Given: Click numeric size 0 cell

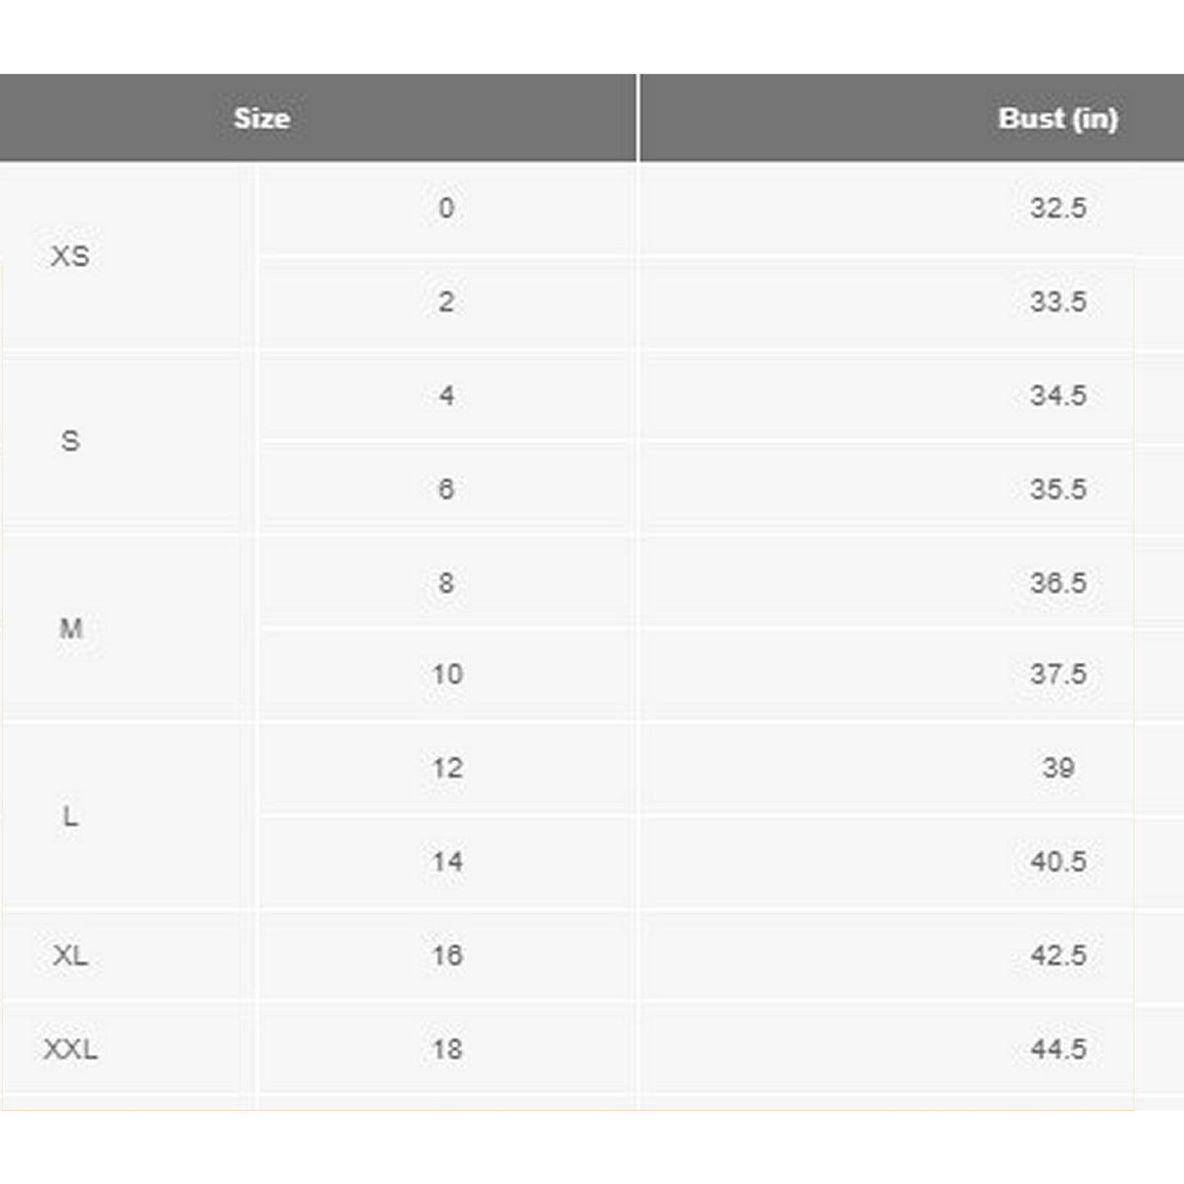Looking at the screenshot, I should [x=446, y=208].
